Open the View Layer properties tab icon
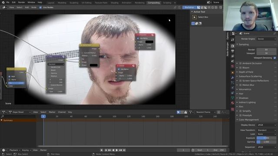278x156 pixels. point(233,56)
